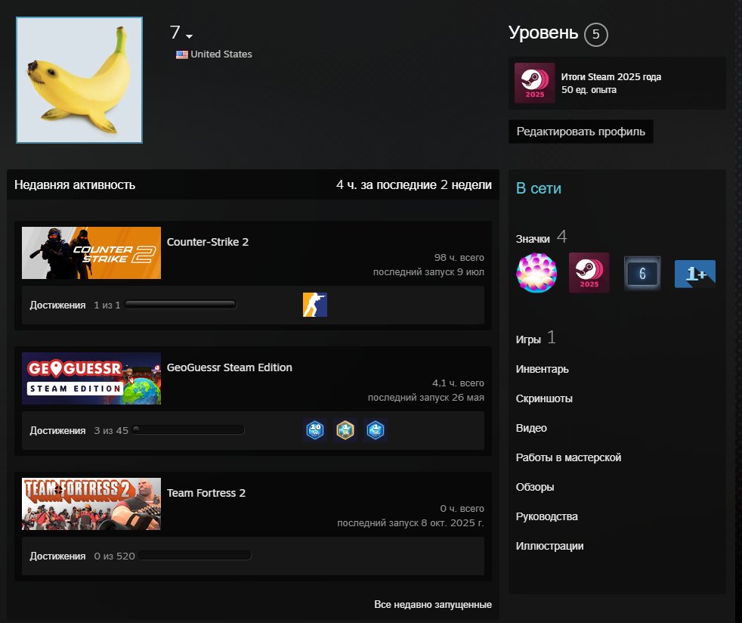Click 4 ч. за последние 2 недели text
742x623 pixels.
(413, 184)
